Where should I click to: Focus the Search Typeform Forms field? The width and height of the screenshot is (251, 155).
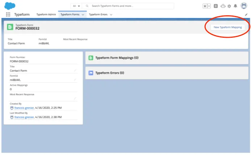coord(128,6)
